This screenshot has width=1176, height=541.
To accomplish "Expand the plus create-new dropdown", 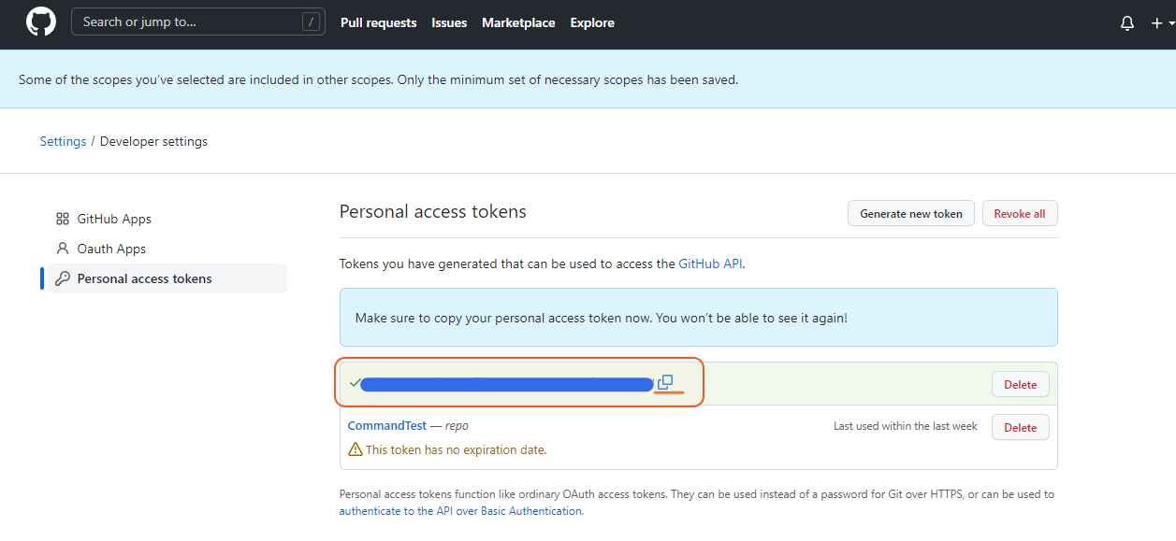I will click(1160, 23).
